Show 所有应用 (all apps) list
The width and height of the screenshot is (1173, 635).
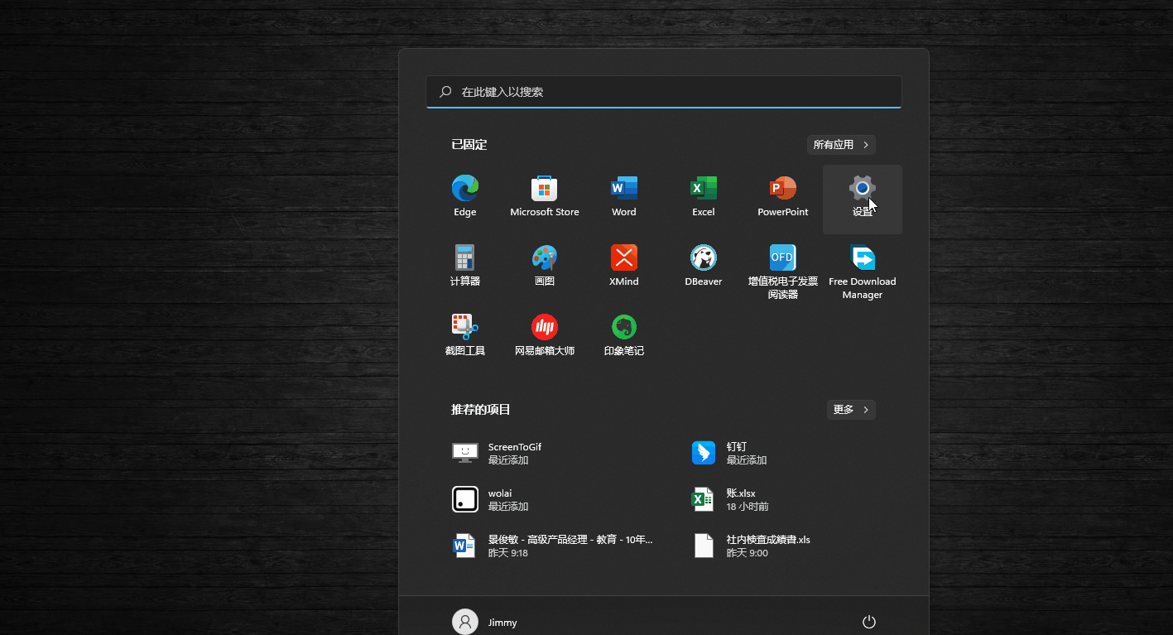pos(841,145)
